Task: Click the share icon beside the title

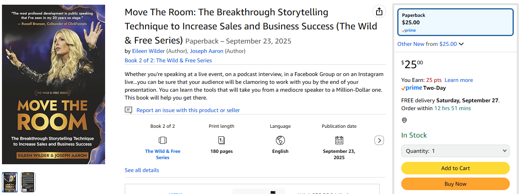Action: click(x=379, y=12)
